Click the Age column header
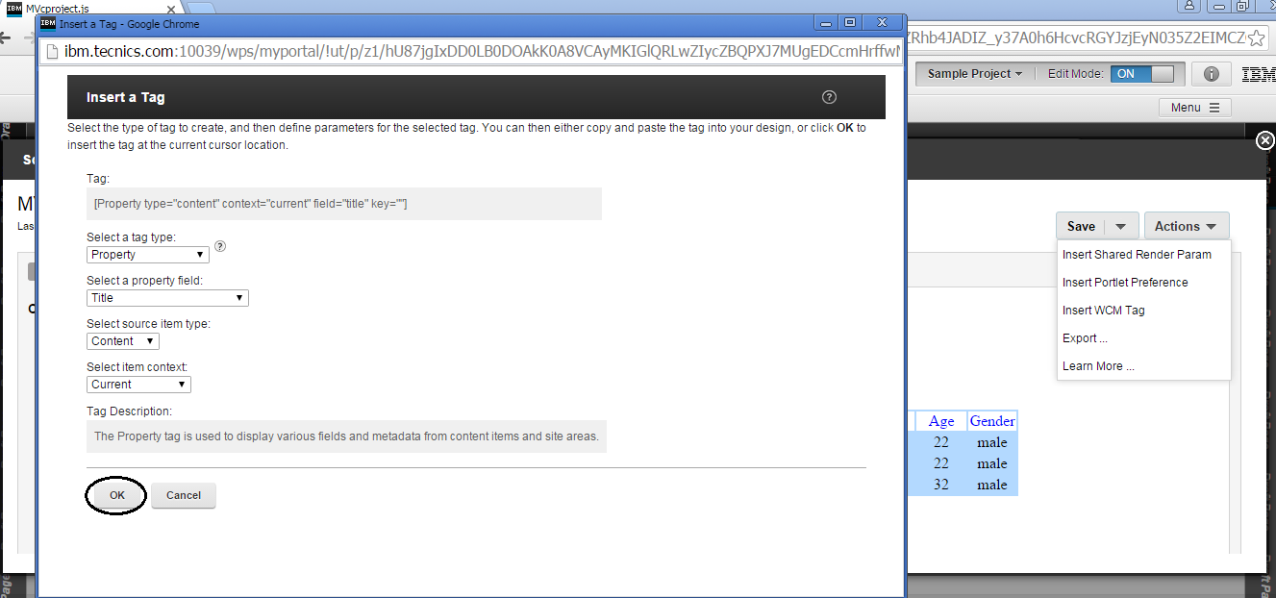Image resolution: width=1276 pixels, height=598 pixels. click(x=941, y=421)
